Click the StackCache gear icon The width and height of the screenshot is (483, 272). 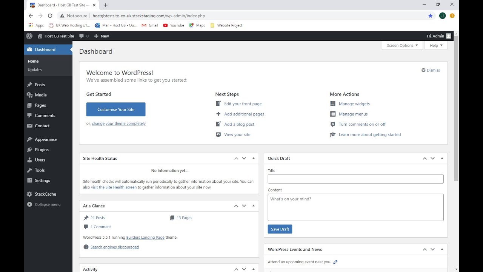29,194
